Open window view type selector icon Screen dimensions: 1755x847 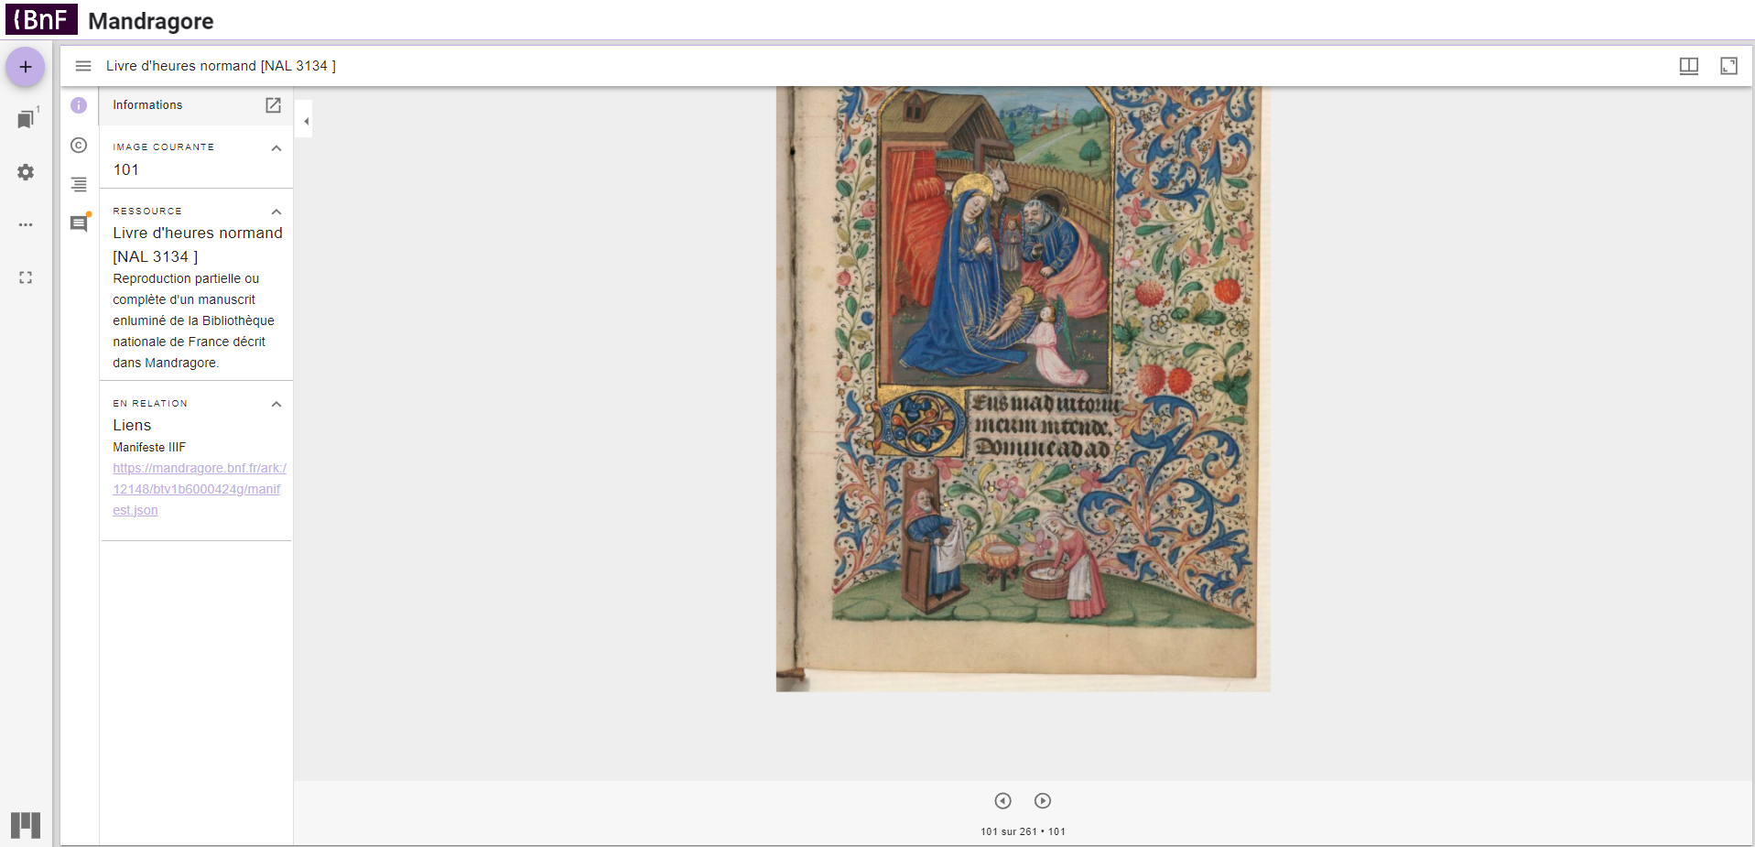point(1689,66)
